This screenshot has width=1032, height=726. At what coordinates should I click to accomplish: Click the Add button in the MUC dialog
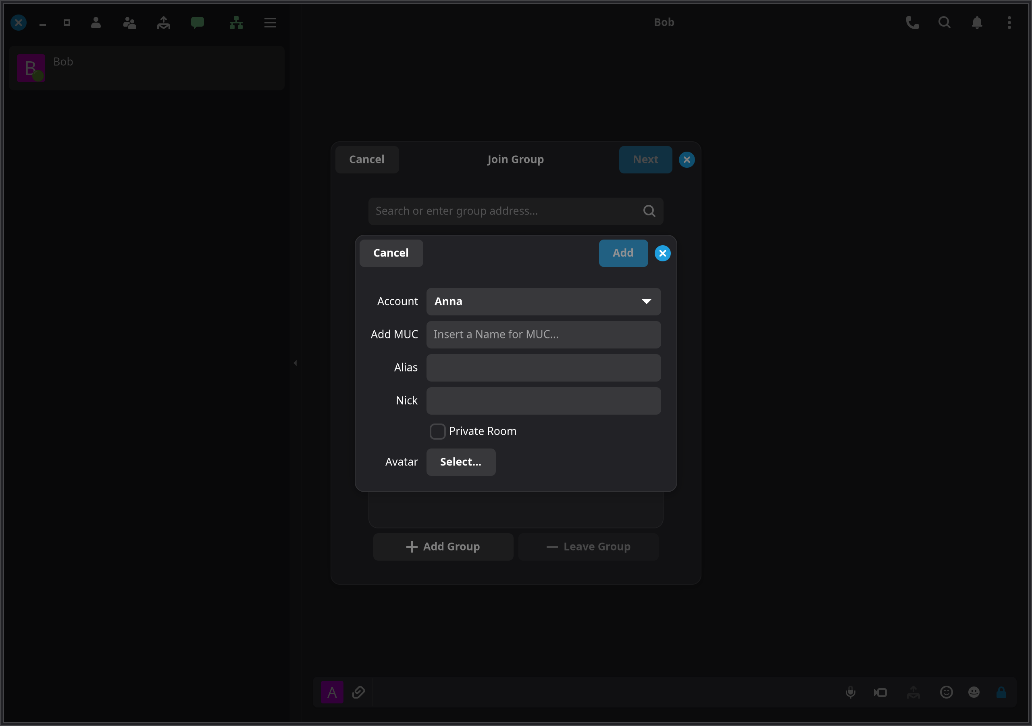pos(623,253)
